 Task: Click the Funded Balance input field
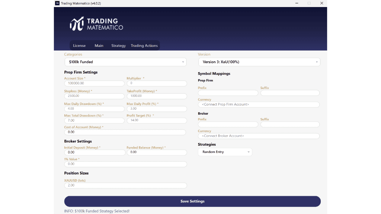point(156,152)
